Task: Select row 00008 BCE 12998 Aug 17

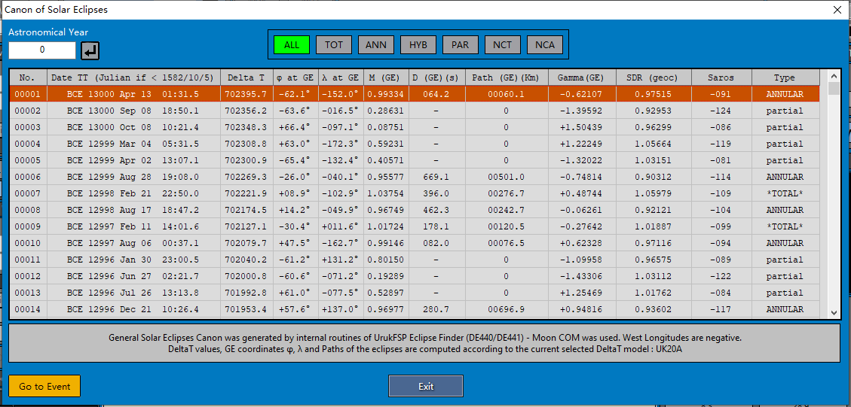Action: pos(415,210)
